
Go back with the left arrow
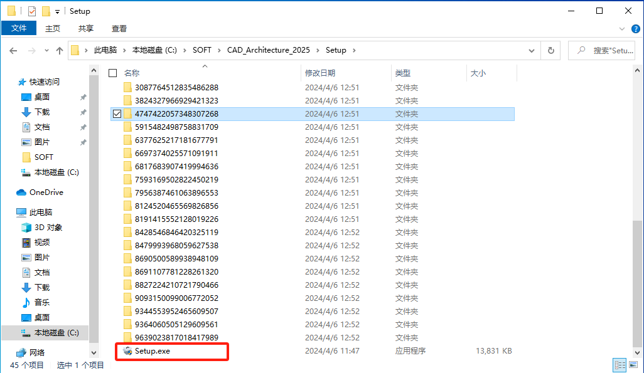(13, 51)
